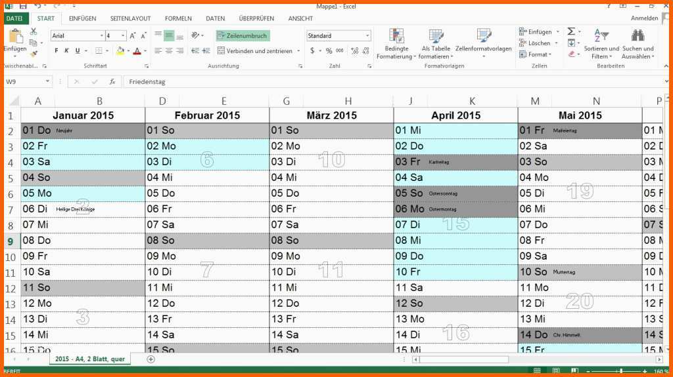Screen dimensions: 673x377
Task: Open the font size dropdown
Action: pos(123,35)
